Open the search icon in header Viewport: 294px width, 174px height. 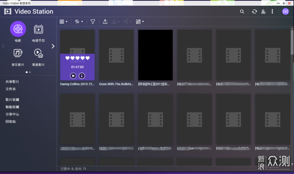[x=242, y=11]
